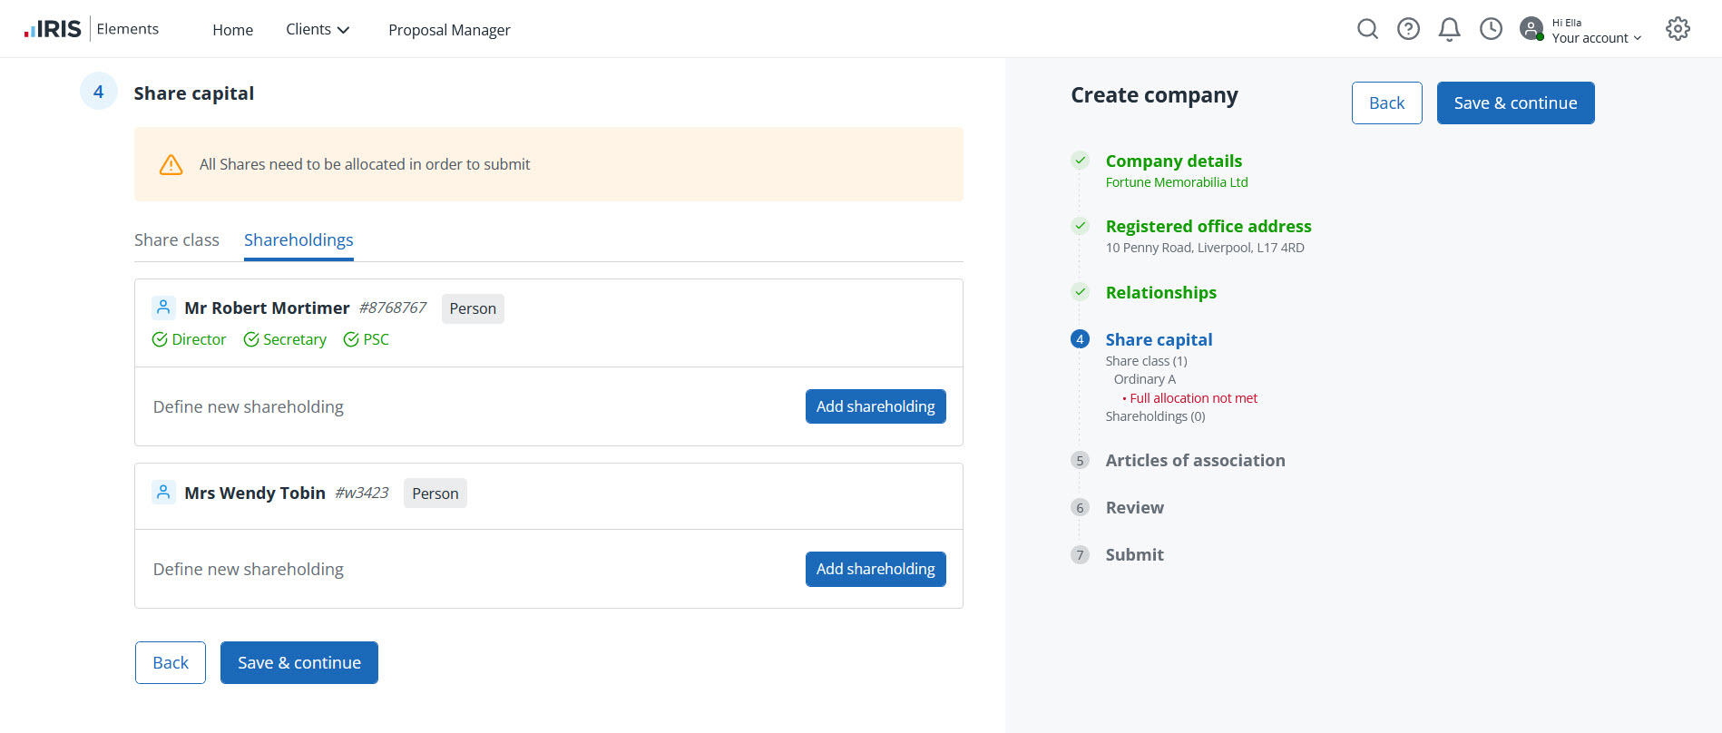Click the PSC check badge
Screen dimensions: 1722x733
tap(366, 339)
